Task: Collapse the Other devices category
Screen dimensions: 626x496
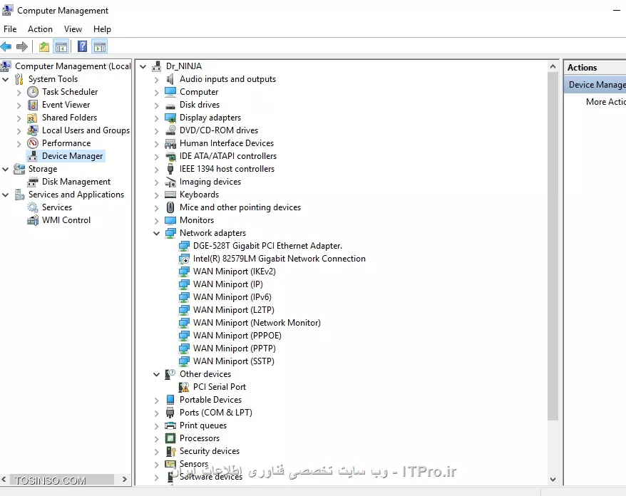Action: [x=157, y=375]
